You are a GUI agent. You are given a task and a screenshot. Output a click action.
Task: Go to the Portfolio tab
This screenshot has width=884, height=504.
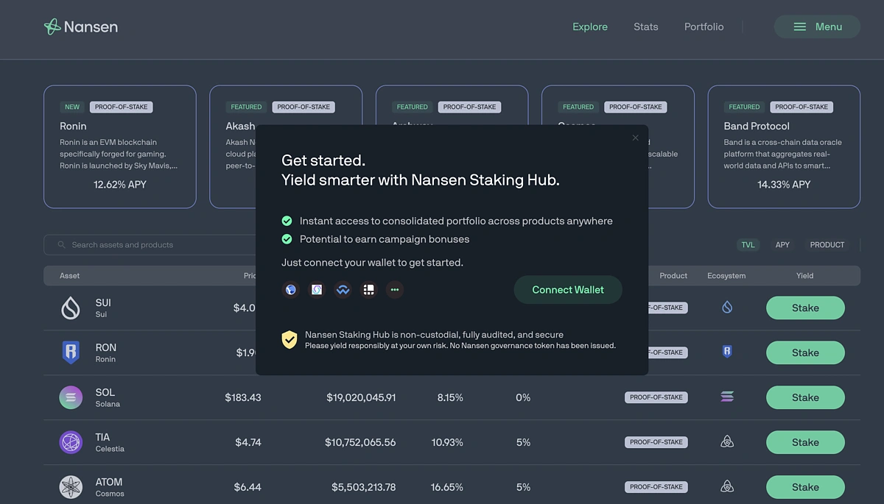704,26
